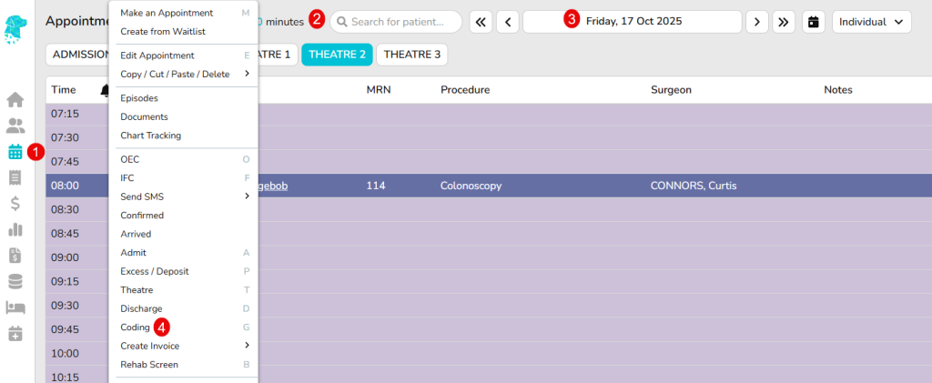Open the hospital bed icon in sidebar

(15, 308)
